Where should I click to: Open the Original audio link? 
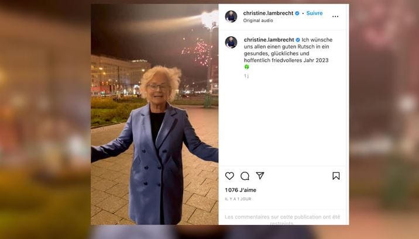(x=258, y=20)
